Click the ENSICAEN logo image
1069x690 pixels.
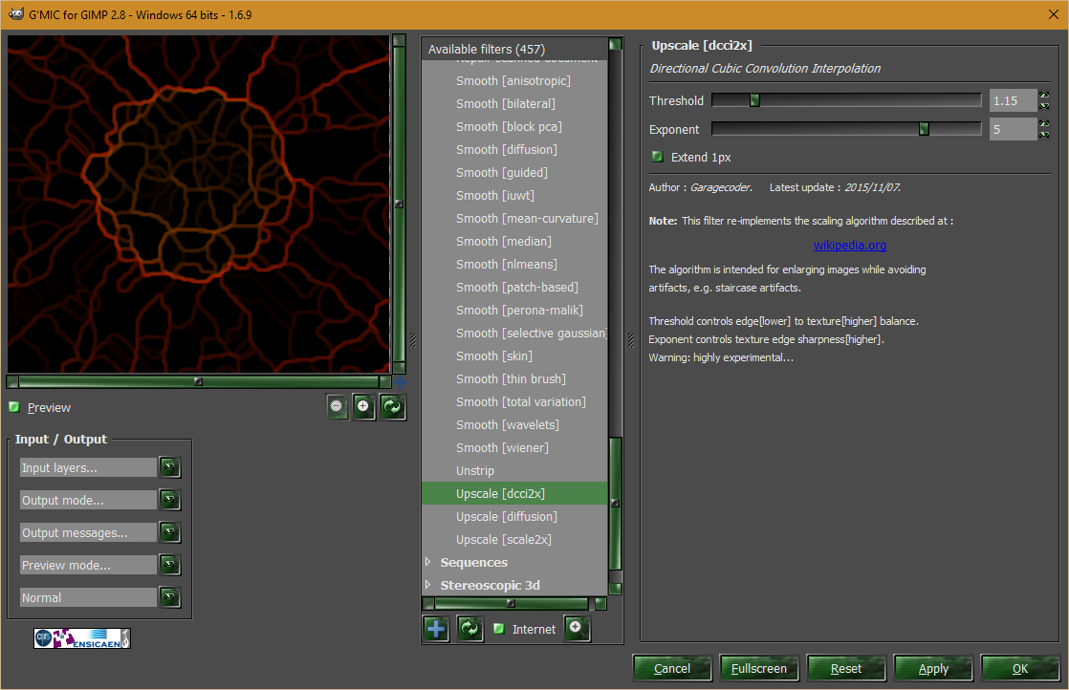(82, 638)
